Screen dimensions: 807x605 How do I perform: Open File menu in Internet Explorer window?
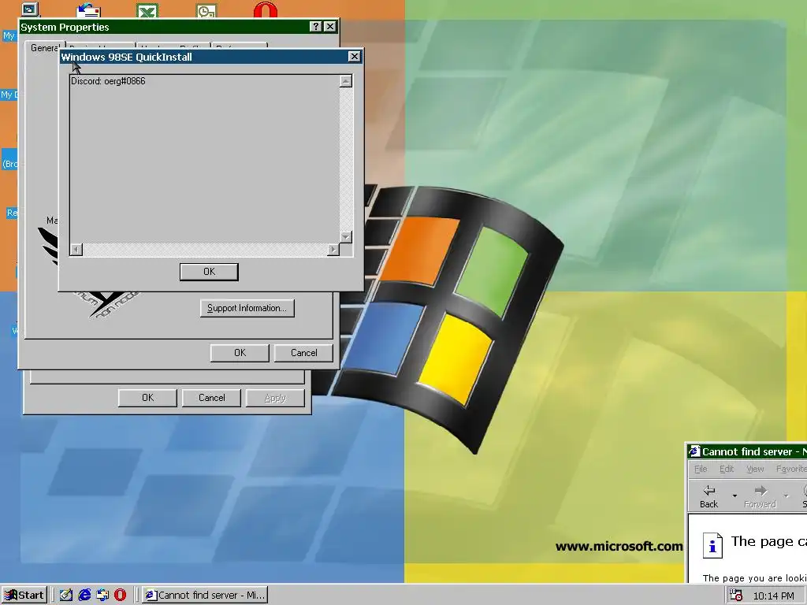coord(701,469)
